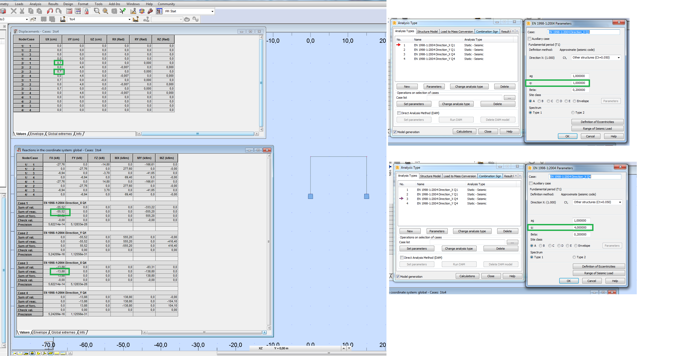Expand the 1to4 case selection dropdown
The height and width of the screenshot is (356, 682).
[129, 19]
